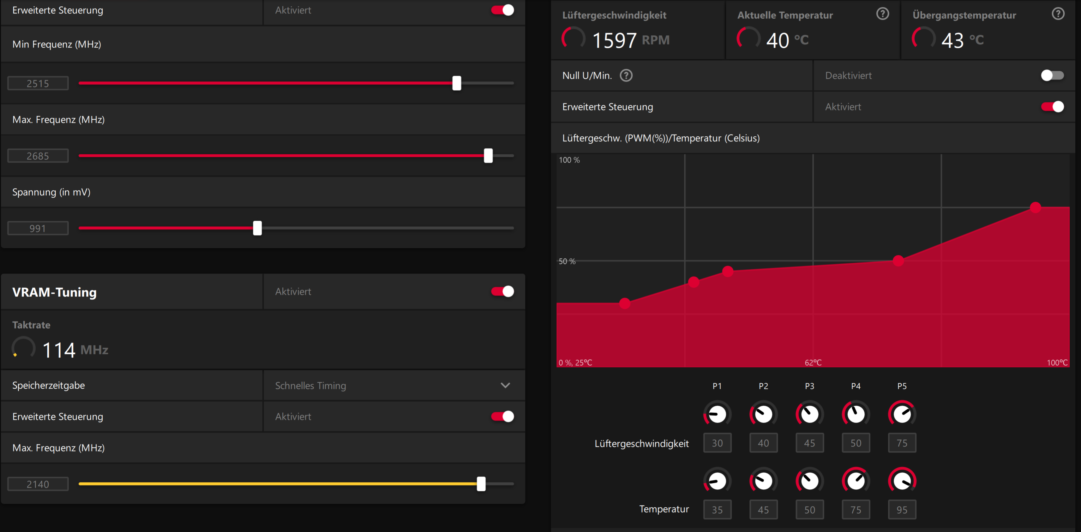
Task: Click the VRAM Max. Frequenz slider handle
Action: click(481, 484)
